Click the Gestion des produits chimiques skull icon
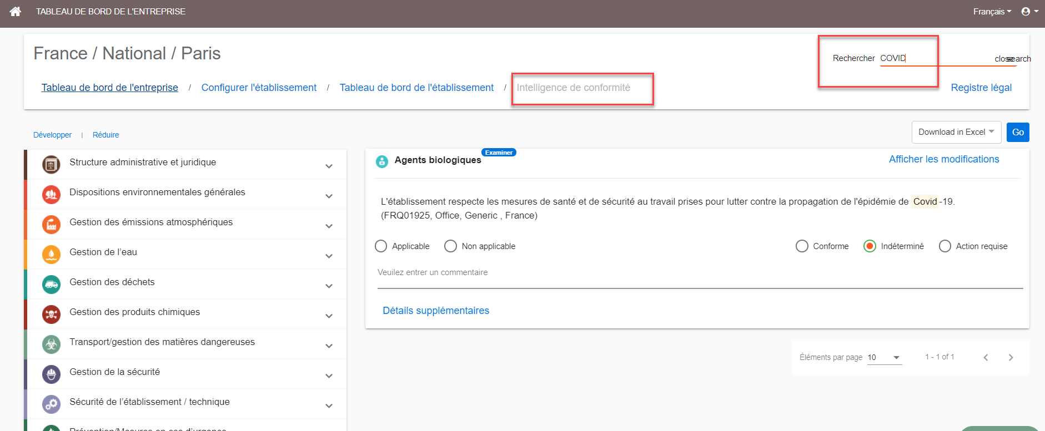The image size is (1045, 431). pyautogui.click(x=51, y=314)
